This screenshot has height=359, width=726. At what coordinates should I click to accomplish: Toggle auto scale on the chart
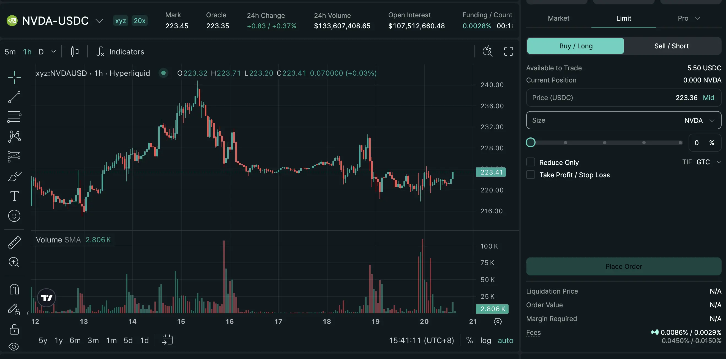pos(505,340)
